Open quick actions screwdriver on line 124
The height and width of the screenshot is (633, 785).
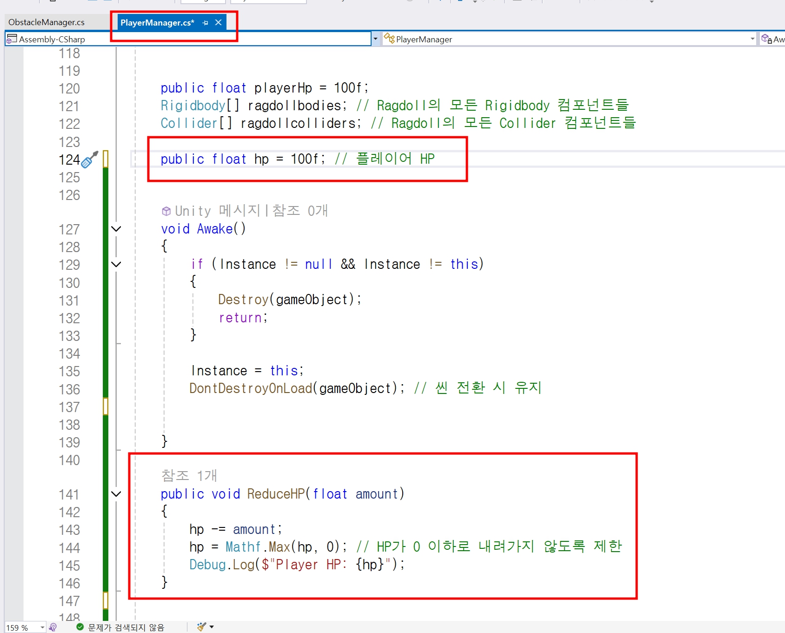(x=90, y=160)
